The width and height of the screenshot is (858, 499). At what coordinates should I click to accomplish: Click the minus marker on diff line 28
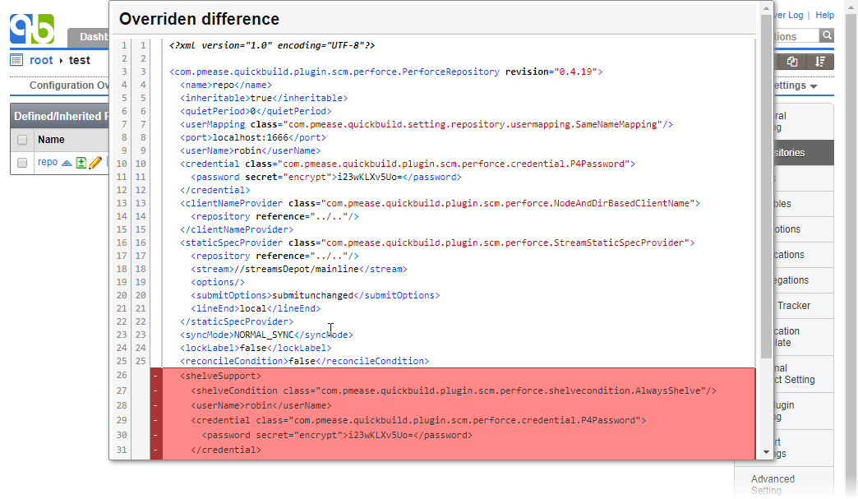pos(156,405)
